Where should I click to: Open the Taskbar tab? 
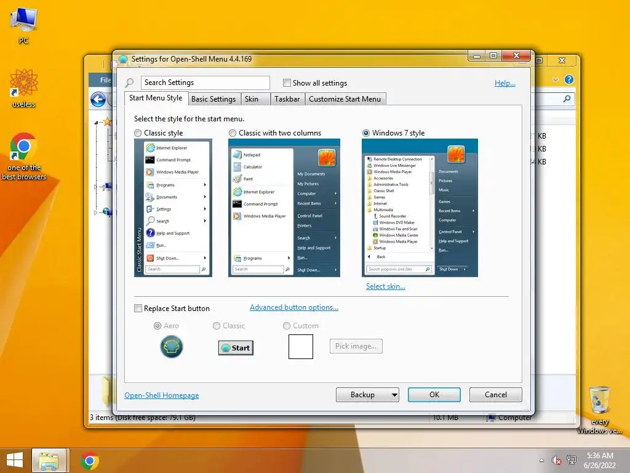tap(287, 99)
